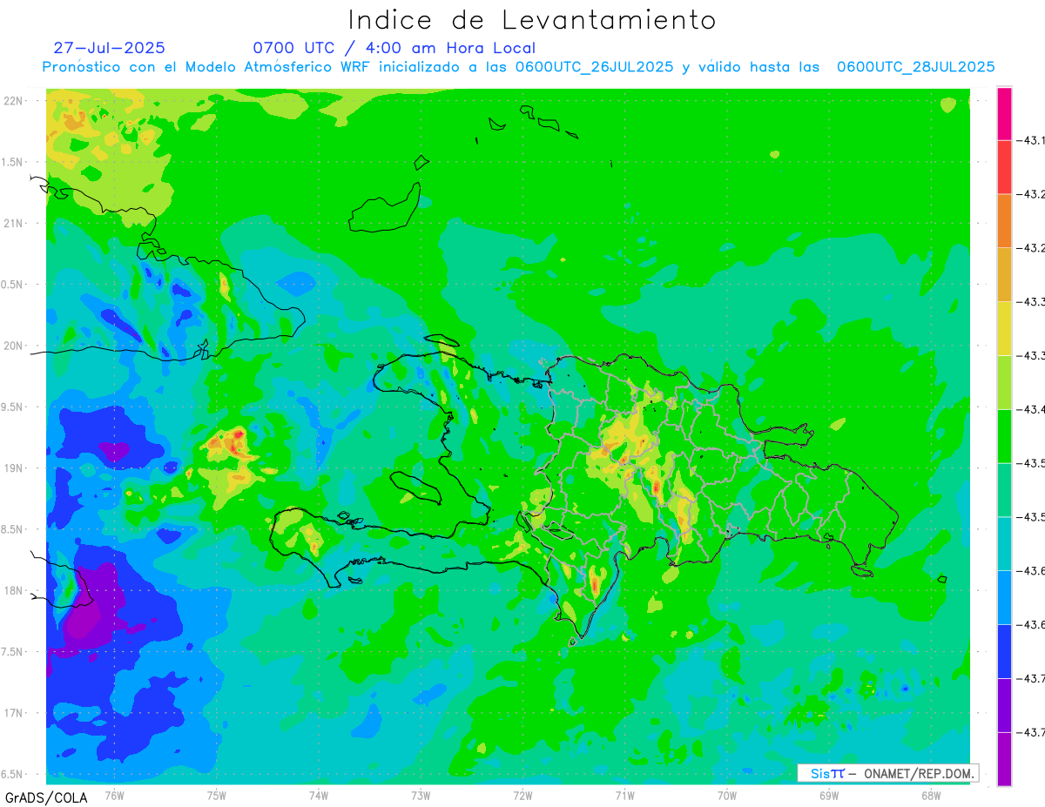Click the '69W' longitude label
The image size is (1045, 807).
coord(829,795)
